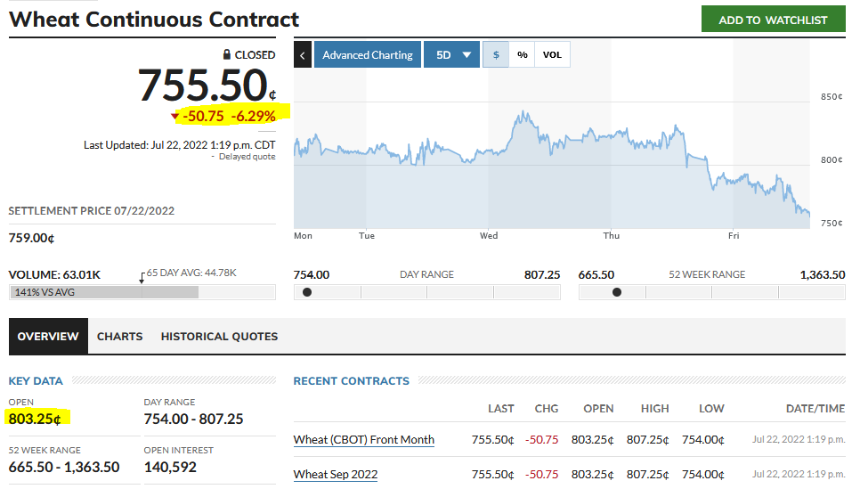This screenshot has width=860, height=489.
Task: Expand the 5D time range dropdown
Action: (x=452, y=55)
